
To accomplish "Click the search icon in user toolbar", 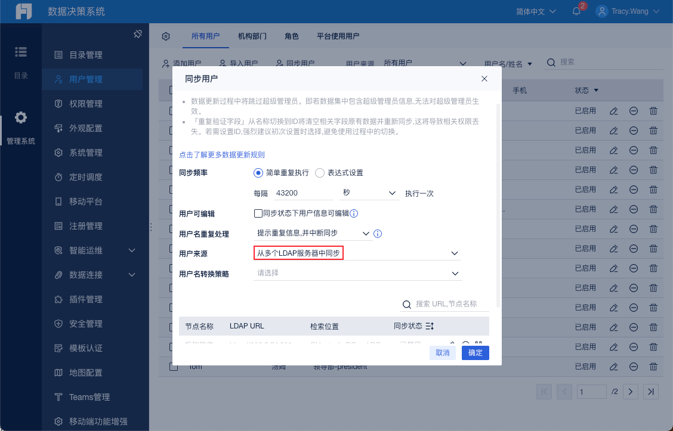I will tap(551, 63).
